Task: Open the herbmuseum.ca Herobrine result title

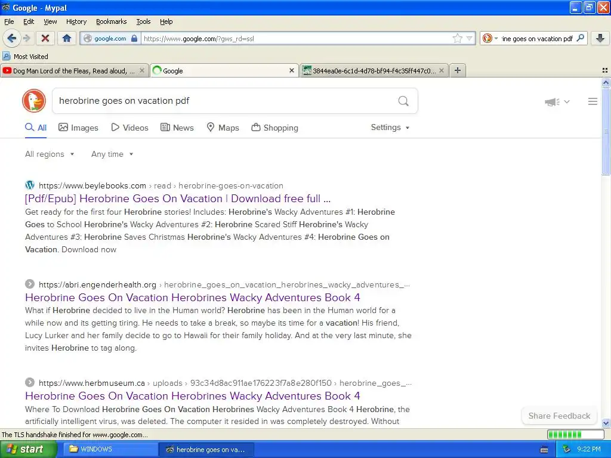Action: [193, 396]
